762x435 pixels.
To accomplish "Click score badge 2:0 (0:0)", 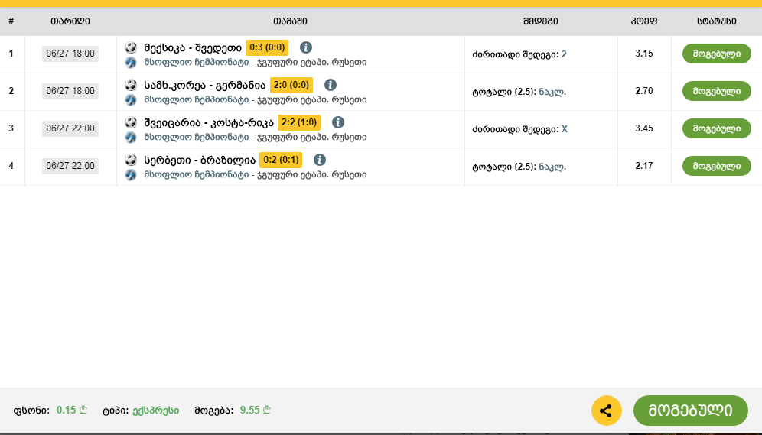I will click(x=291, y=85).
